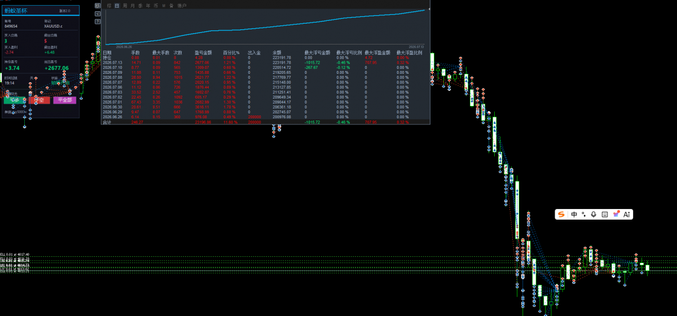Image resolution: width=677 pixels, height=316 pixels.
Task: Select the 年 yearly tab
Action: (x=148, y=6)
